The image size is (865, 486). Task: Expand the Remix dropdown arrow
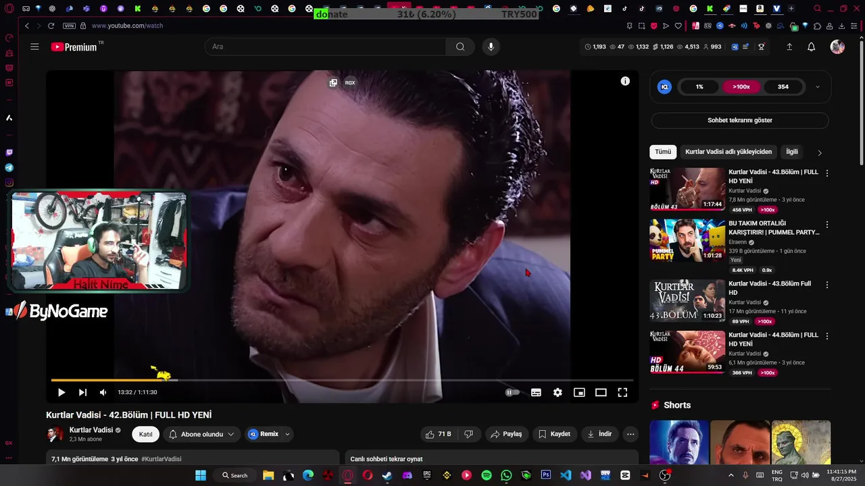[287, 434]
